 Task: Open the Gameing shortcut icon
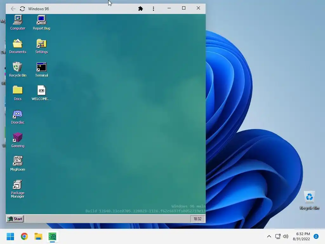point(18,140)
